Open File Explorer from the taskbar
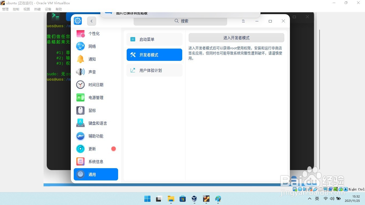Image resolution: width=365 pixels, height=205 pixels. click(x=171, y=199)
